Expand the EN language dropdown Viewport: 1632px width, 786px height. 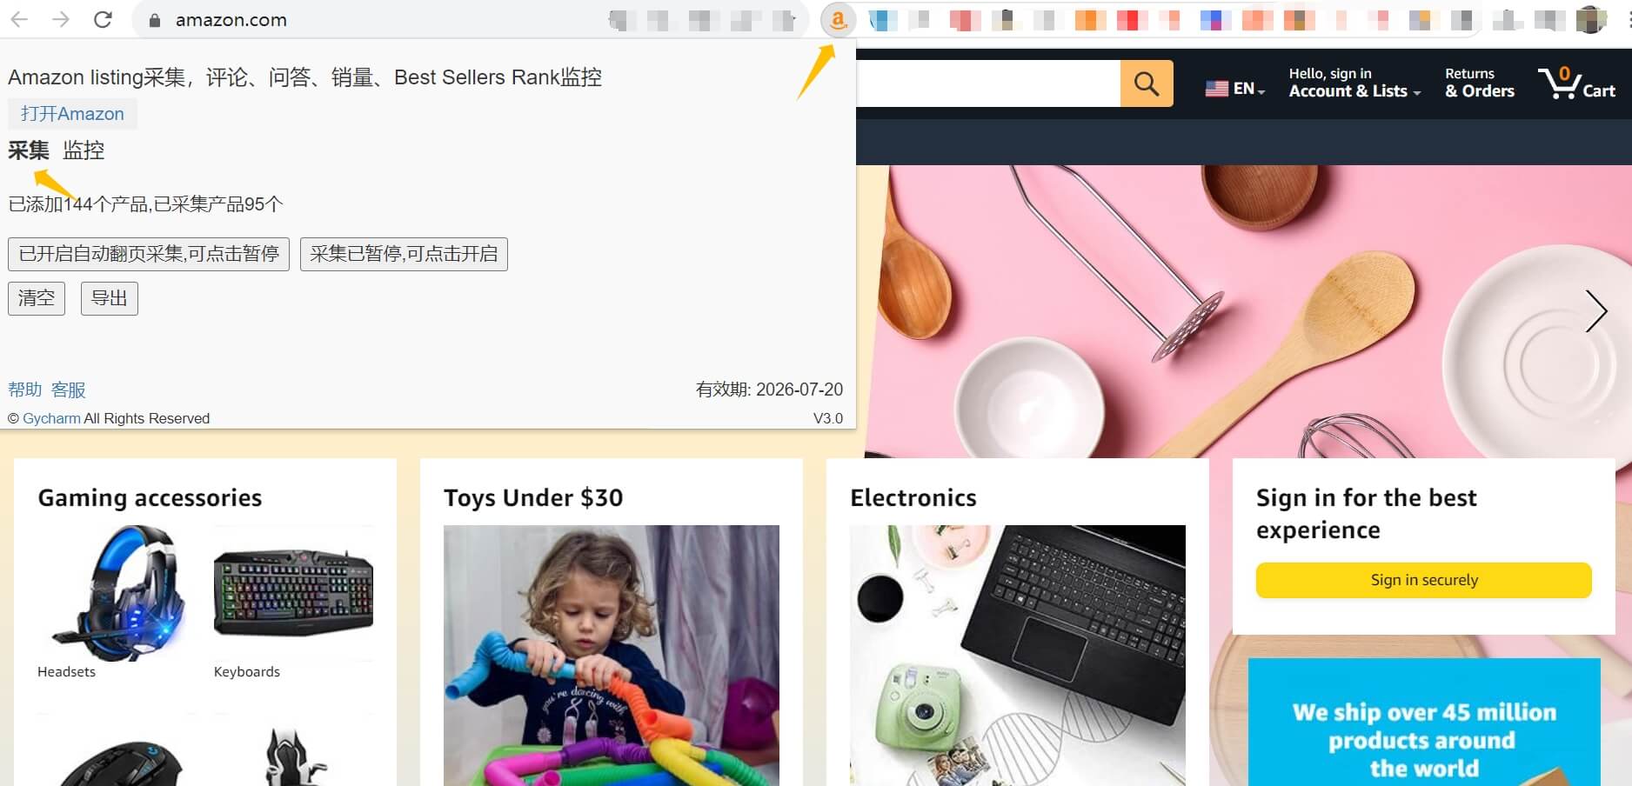point(1234,89)
